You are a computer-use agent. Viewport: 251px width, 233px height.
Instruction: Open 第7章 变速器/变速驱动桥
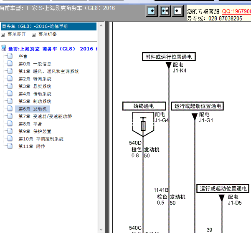pos(45,117)
